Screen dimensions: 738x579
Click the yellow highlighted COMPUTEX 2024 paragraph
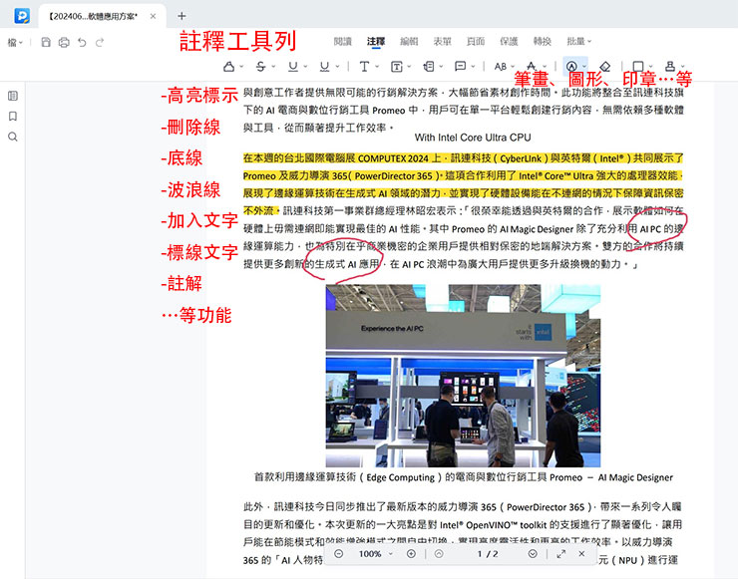click(x=463, y=184)
